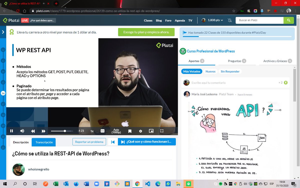
Task: Open Word from the taskbar
Action: [86, 184]
